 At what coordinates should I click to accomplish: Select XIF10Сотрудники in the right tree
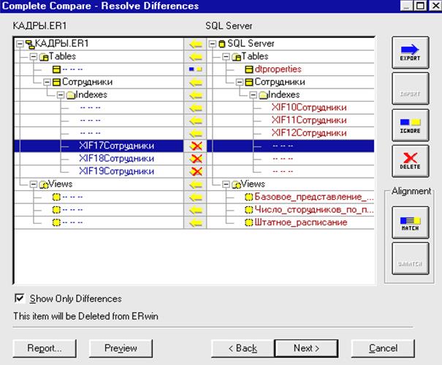309,108
